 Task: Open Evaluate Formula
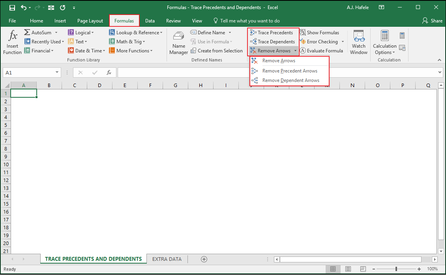[x=321, y=50]
